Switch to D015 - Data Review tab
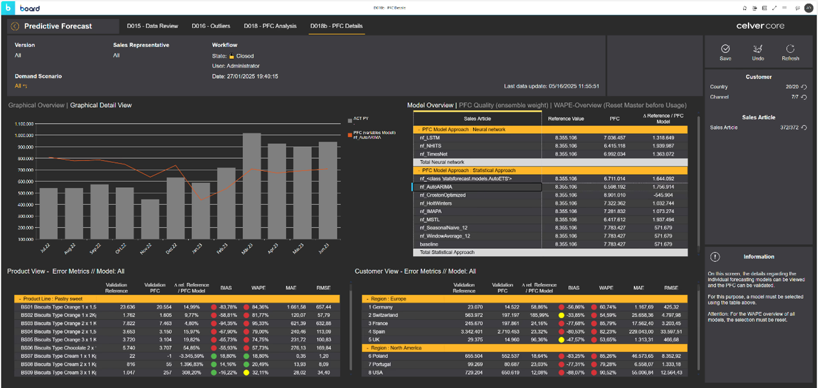Image resolution: width=818 pixels, height=388 pixels. click(x=152, y=26)
